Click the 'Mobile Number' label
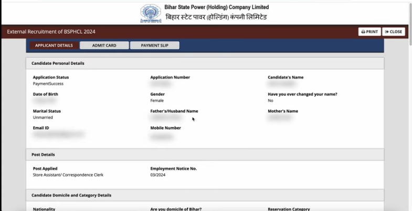 [165, 128]
